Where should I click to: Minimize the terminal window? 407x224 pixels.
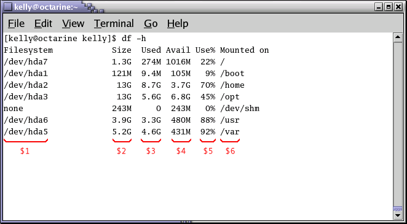379,7
